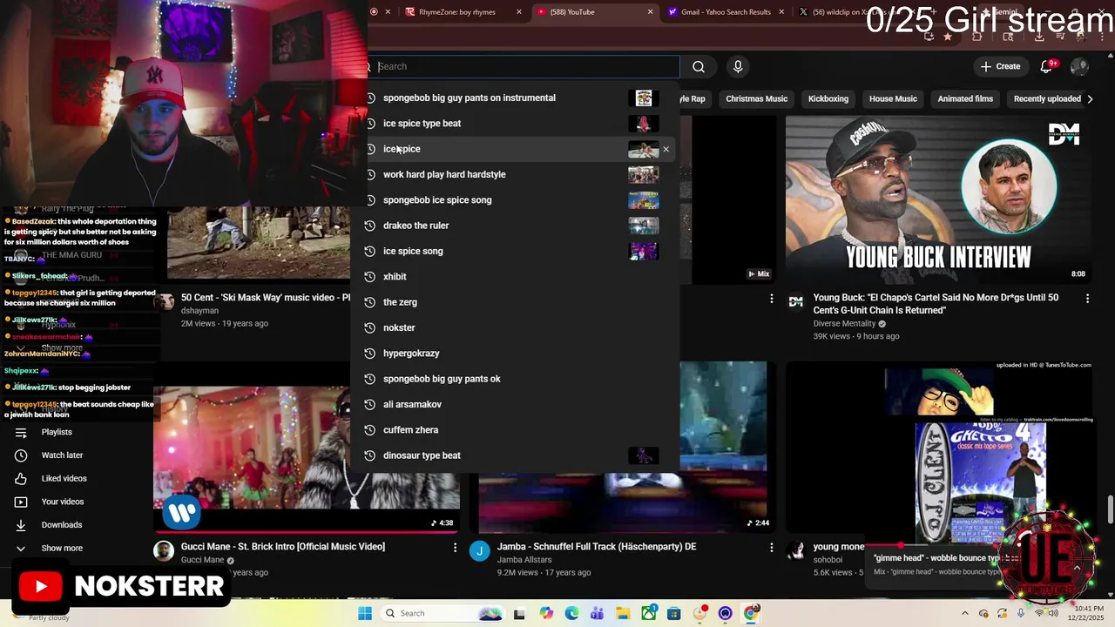The width and height of the screenshot is (1115, 627).
Task: Pick 'drakeo the ruler' suggestion
Action: 515,226
